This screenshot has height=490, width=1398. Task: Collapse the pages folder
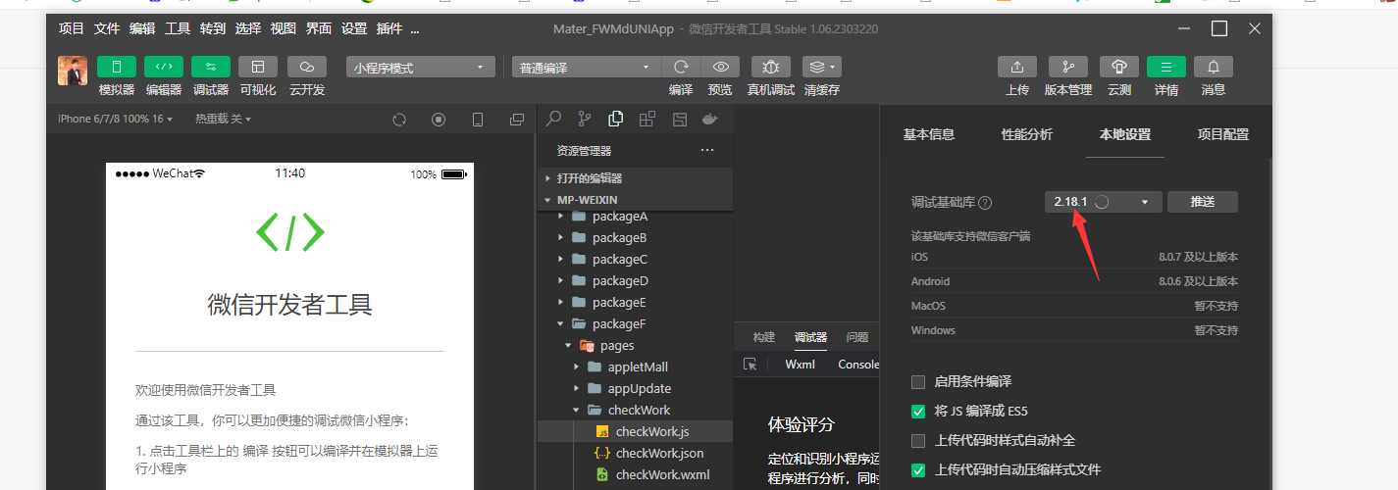coord(635,345)
